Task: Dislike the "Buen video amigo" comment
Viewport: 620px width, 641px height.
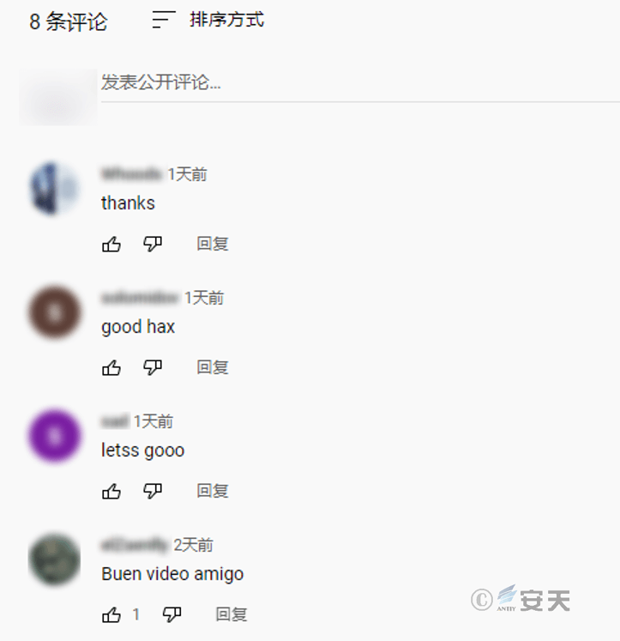Action: tap(172, 614)
